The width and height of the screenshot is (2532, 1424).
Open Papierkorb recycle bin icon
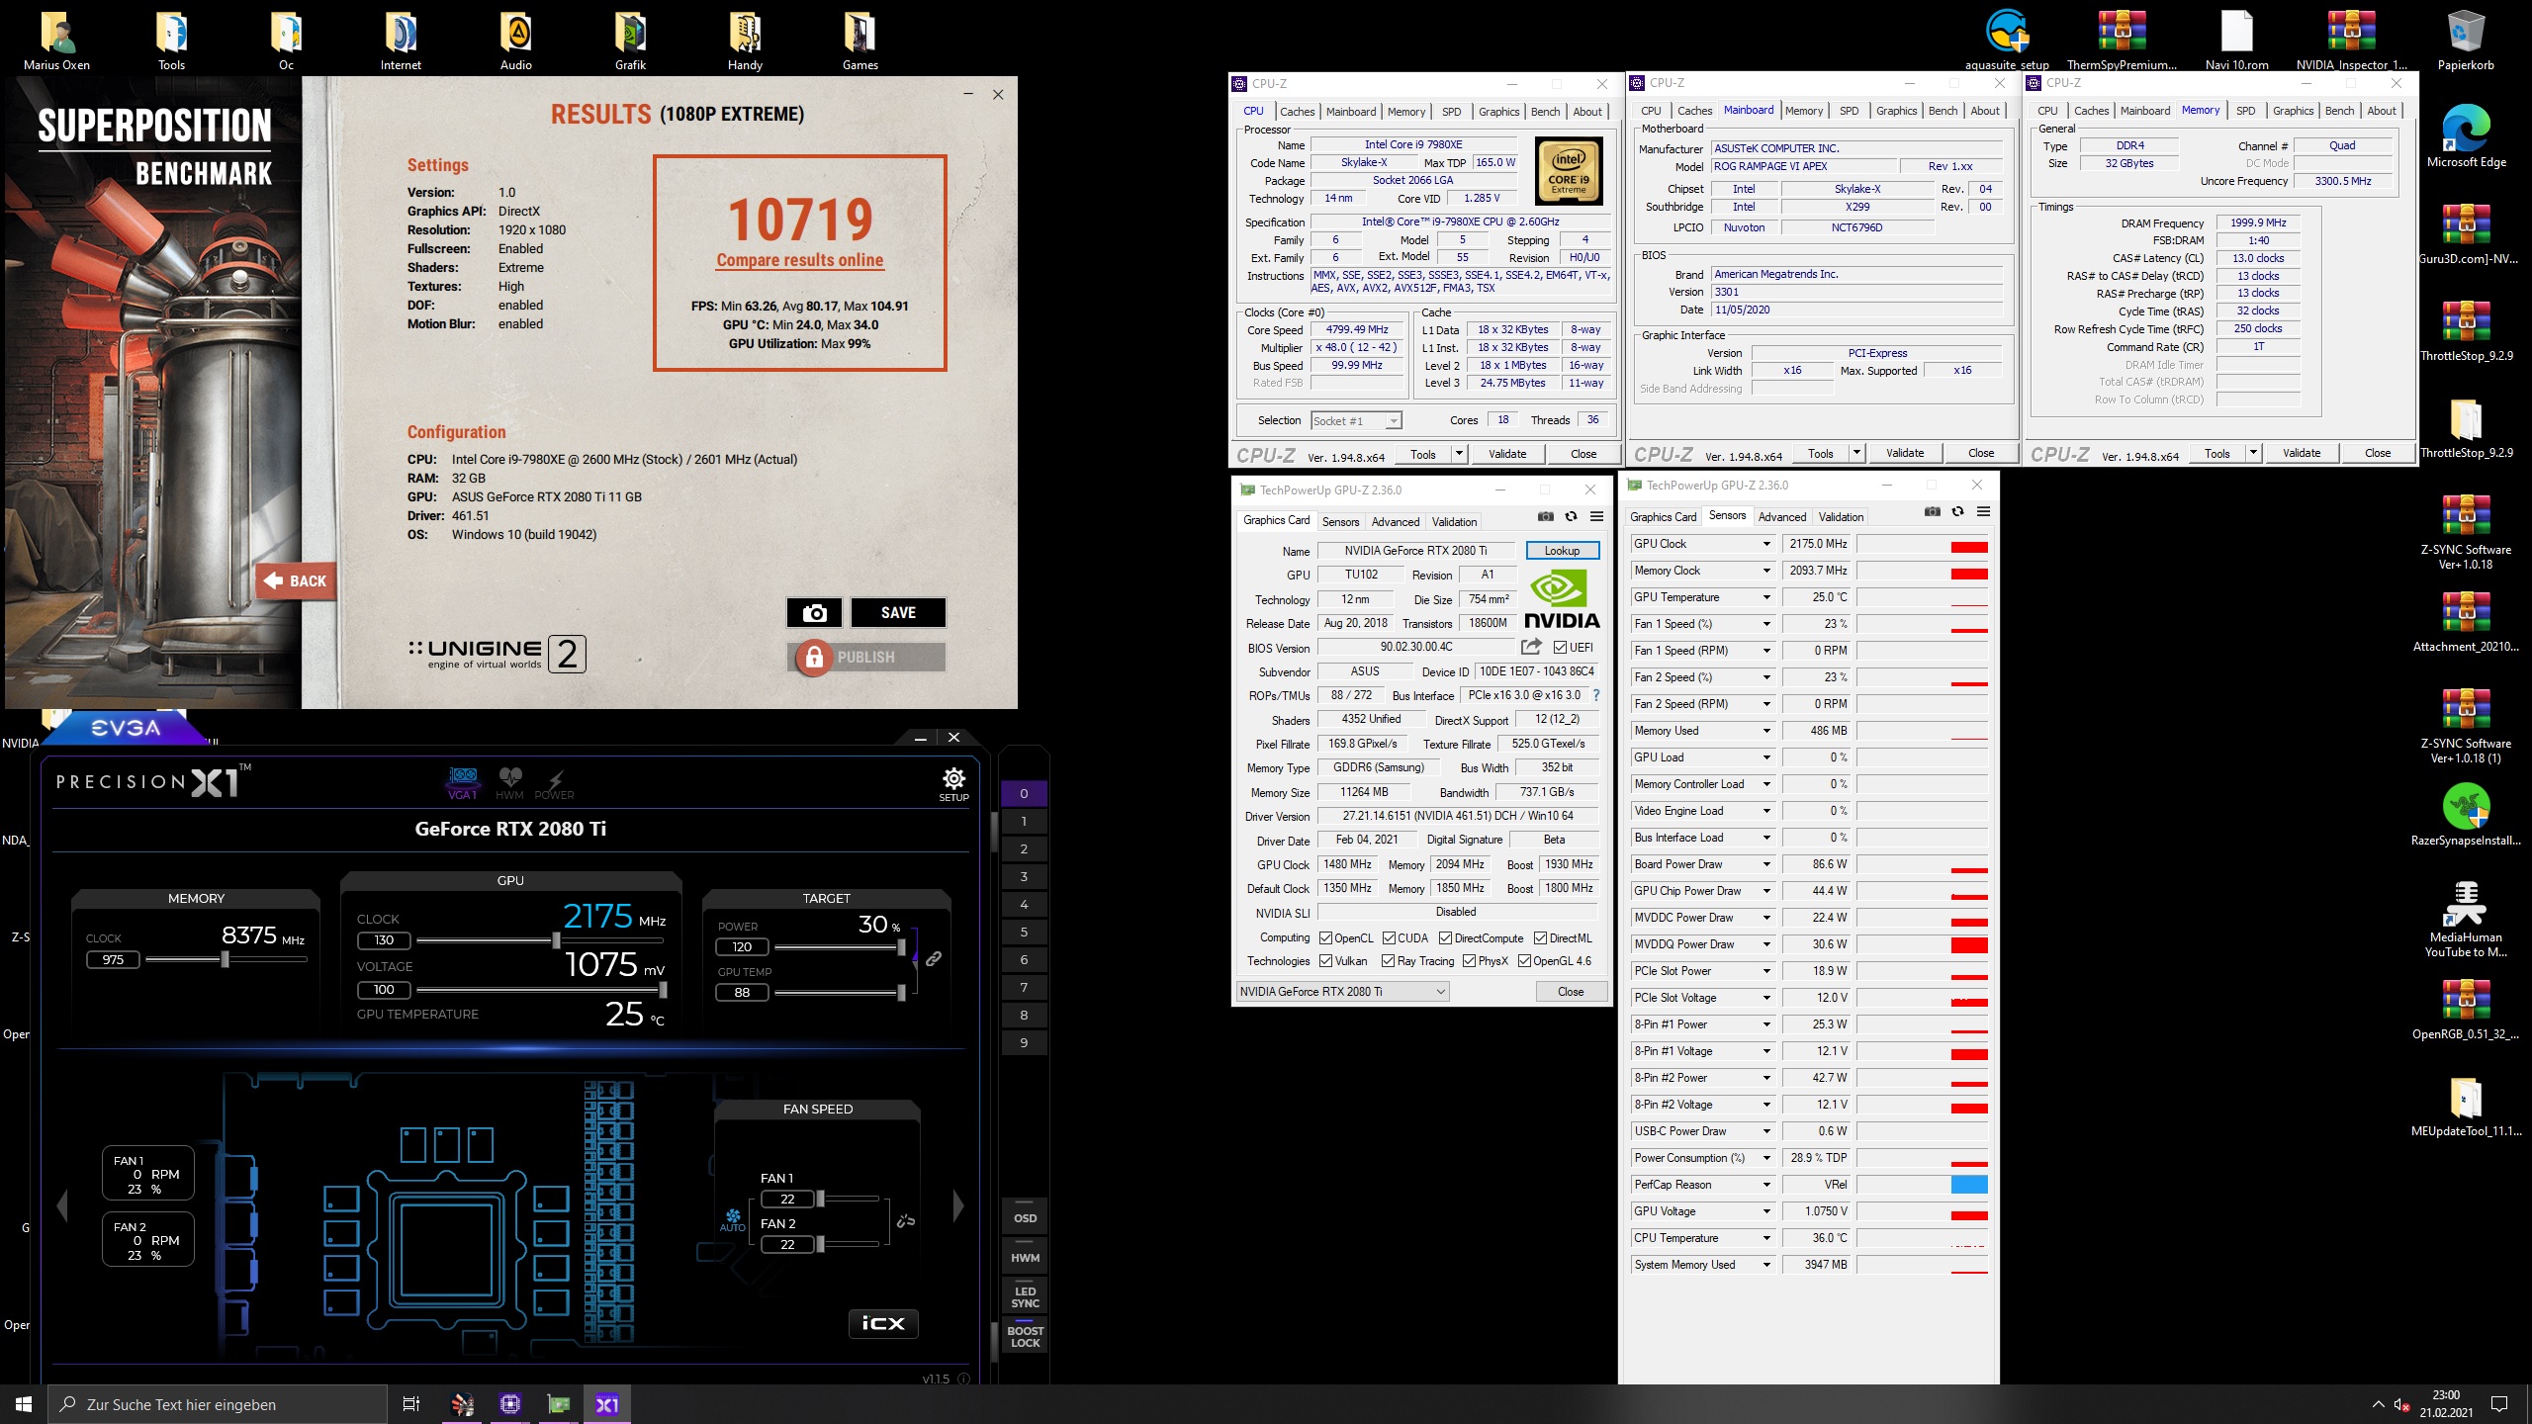pyautogui.click(x=2466, y=40)
